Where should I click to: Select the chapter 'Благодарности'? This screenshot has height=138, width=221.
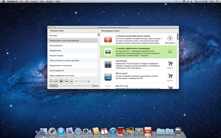tap(73, 46)
